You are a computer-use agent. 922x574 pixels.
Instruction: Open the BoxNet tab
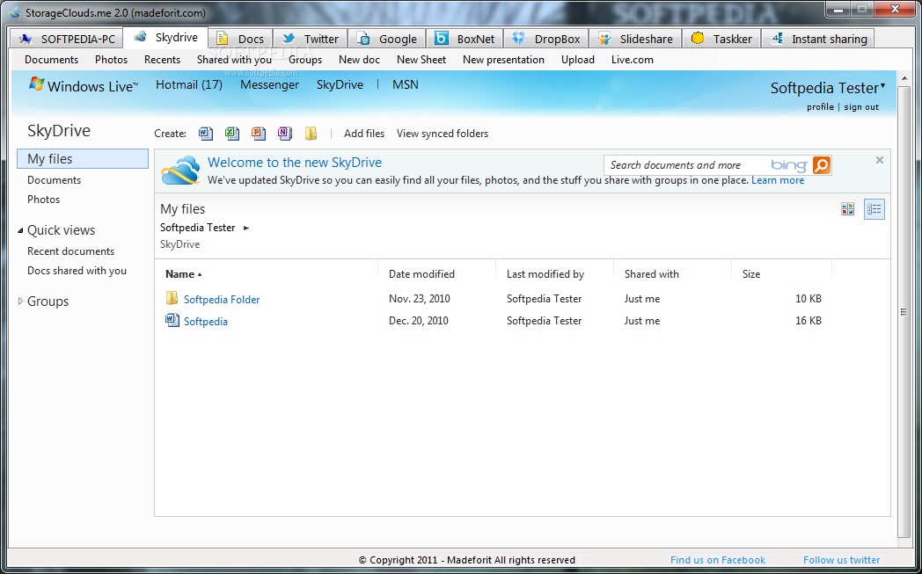point(465,39)
